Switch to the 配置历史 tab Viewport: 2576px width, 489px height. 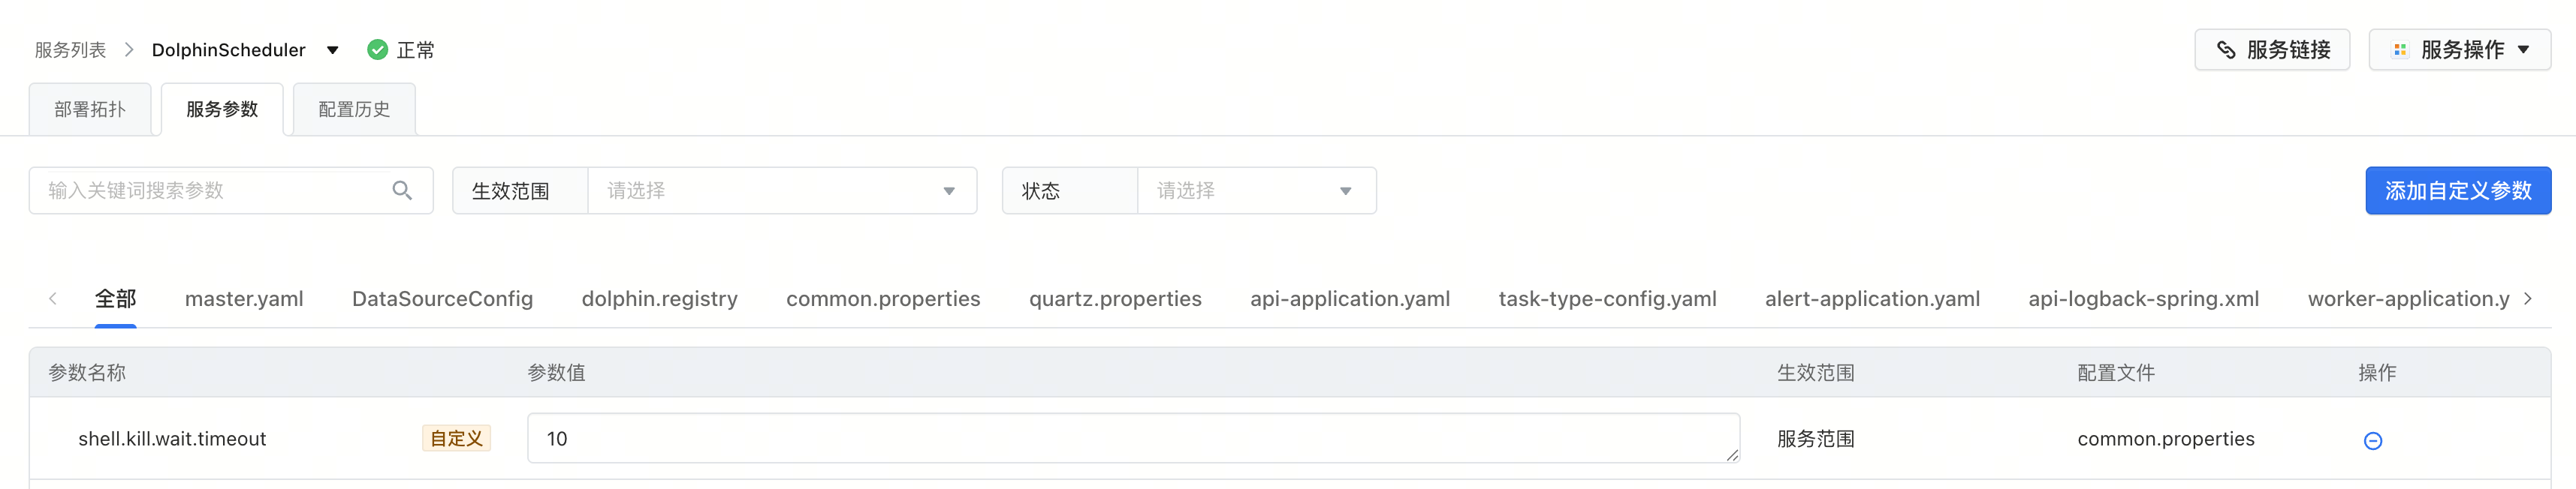[x=354, y=109]
